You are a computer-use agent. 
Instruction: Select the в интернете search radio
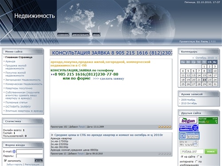[x=198, y=157]
